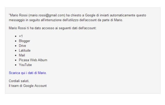Click the bullet point next to "YouTube"
165x105 pixels.
tap(16, 65)
